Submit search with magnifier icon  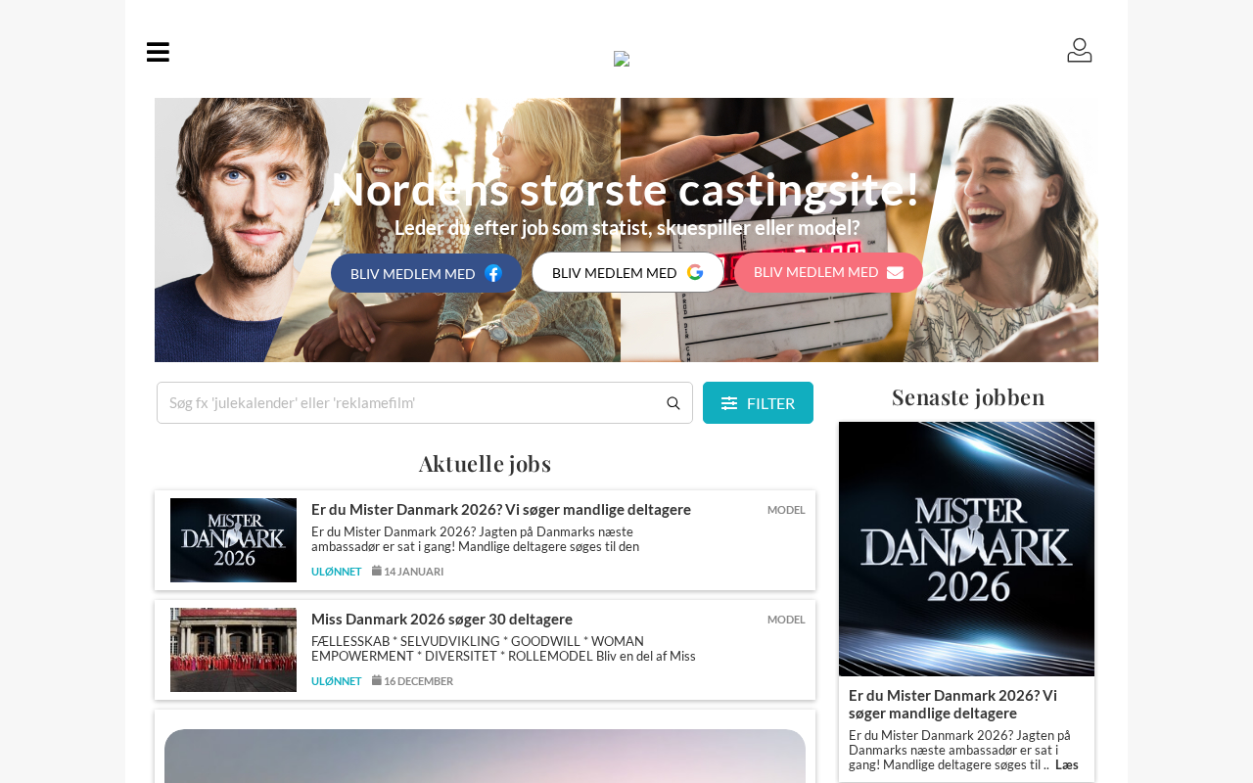pos(673,403)
